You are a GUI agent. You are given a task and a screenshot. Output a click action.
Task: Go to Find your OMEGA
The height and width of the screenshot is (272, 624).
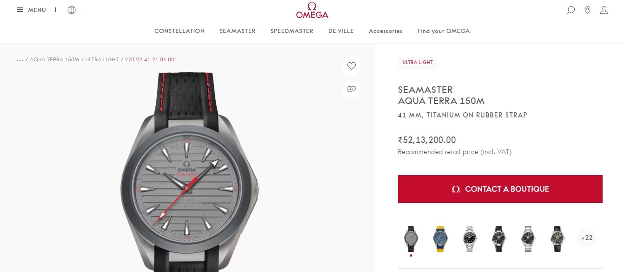click(x=444, y=31)
